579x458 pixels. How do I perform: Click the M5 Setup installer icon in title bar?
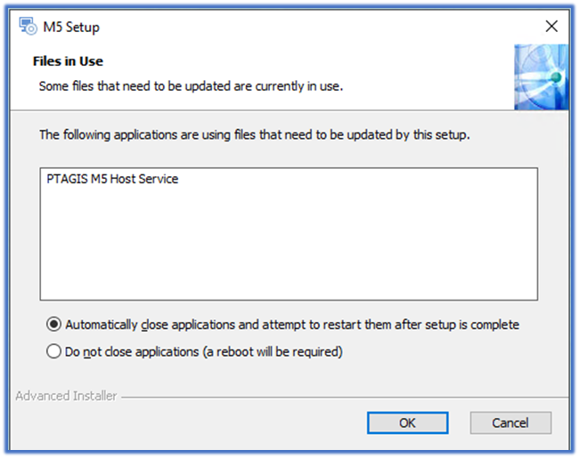point(29,26)
